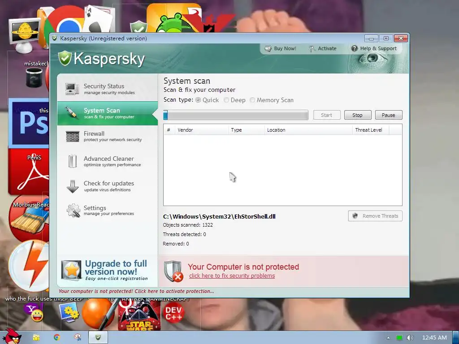This screenshot has height=344, width=459.
Task: Switch to System Scan section
Action: pos(108,113)
